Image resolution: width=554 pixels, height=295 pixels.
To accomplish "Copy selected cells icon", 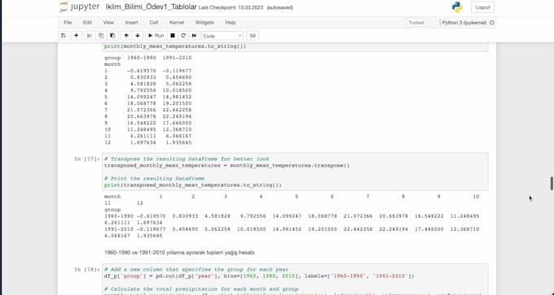I will tap(101, 36).
